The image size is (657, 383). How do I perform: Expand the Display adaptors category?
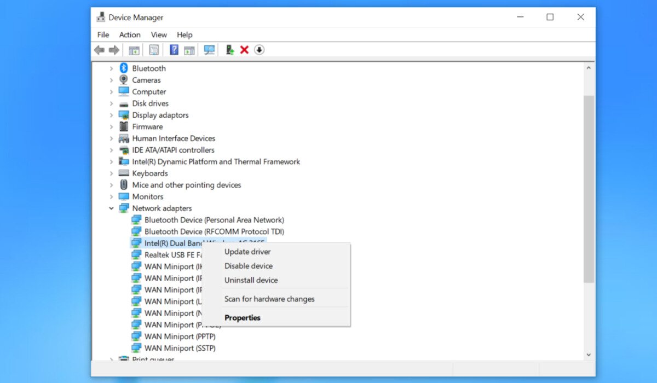coord(111,115)
